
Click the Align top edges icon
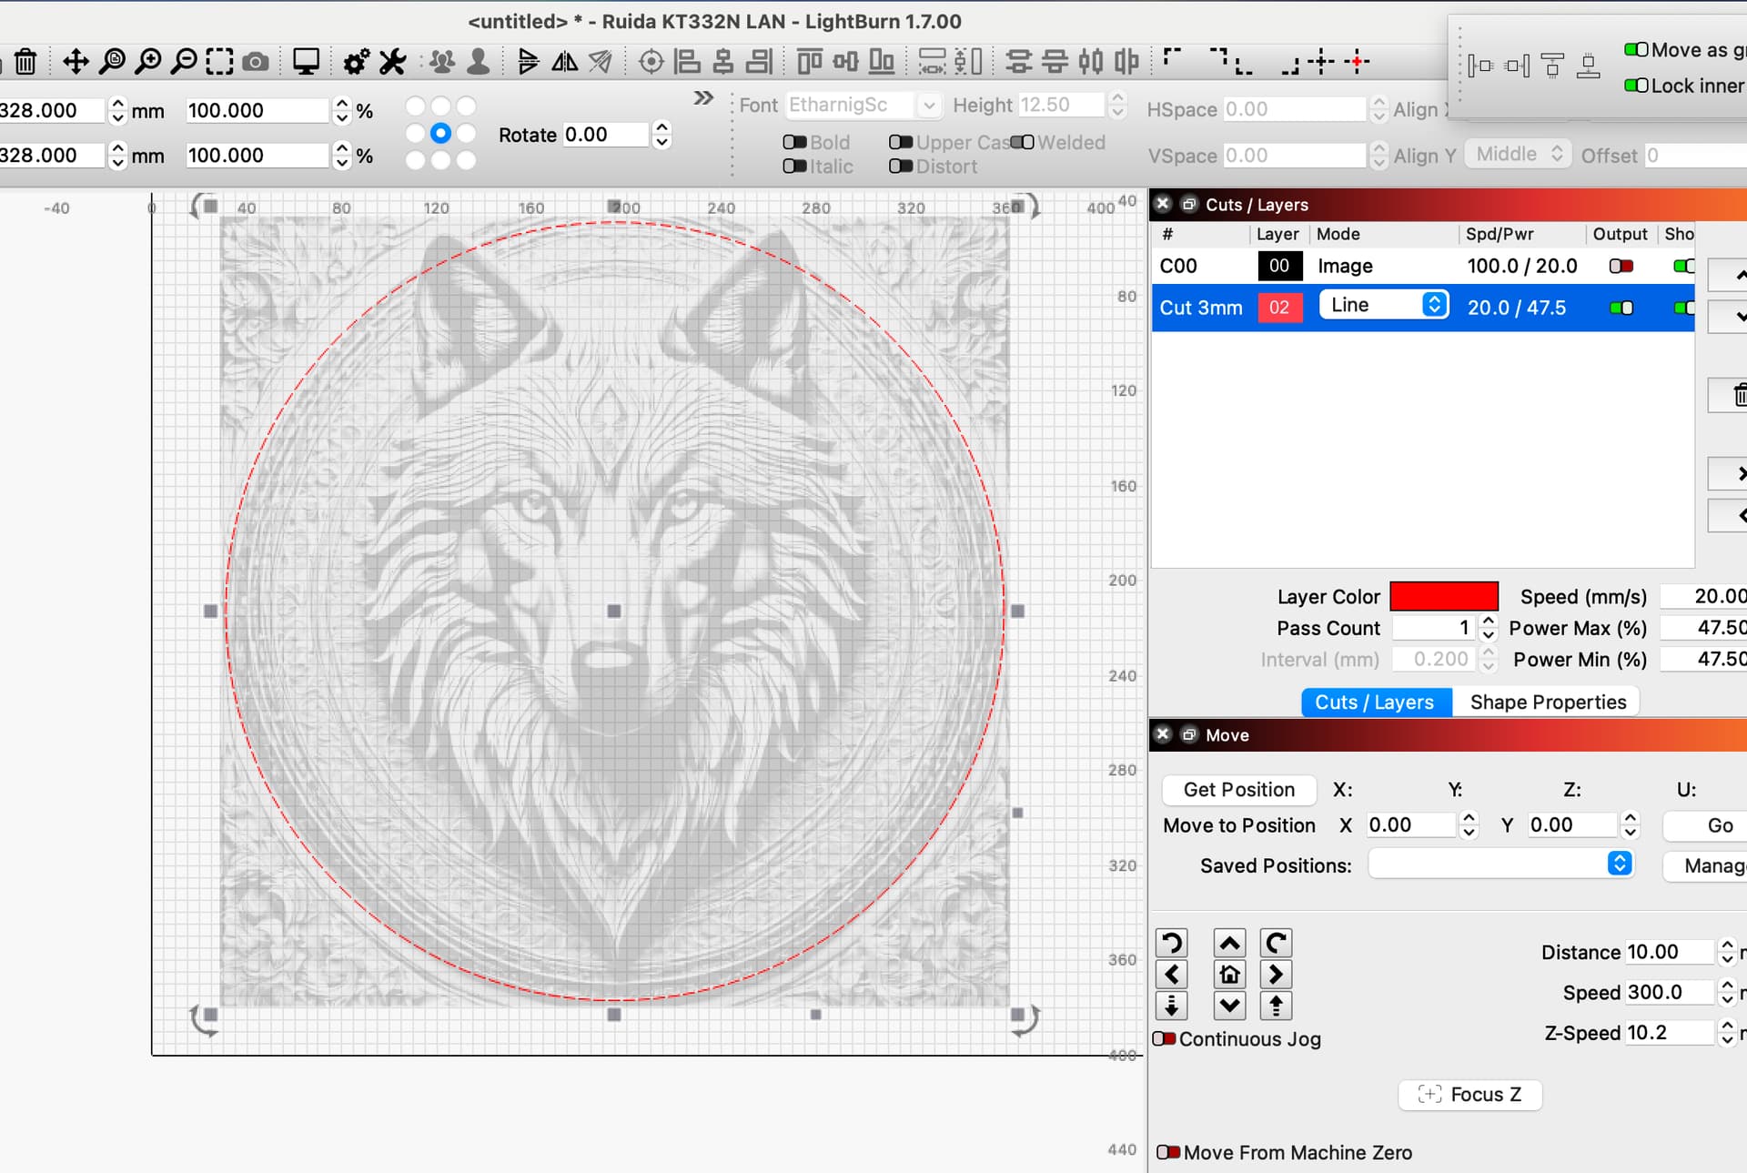[x=809, y=62]
